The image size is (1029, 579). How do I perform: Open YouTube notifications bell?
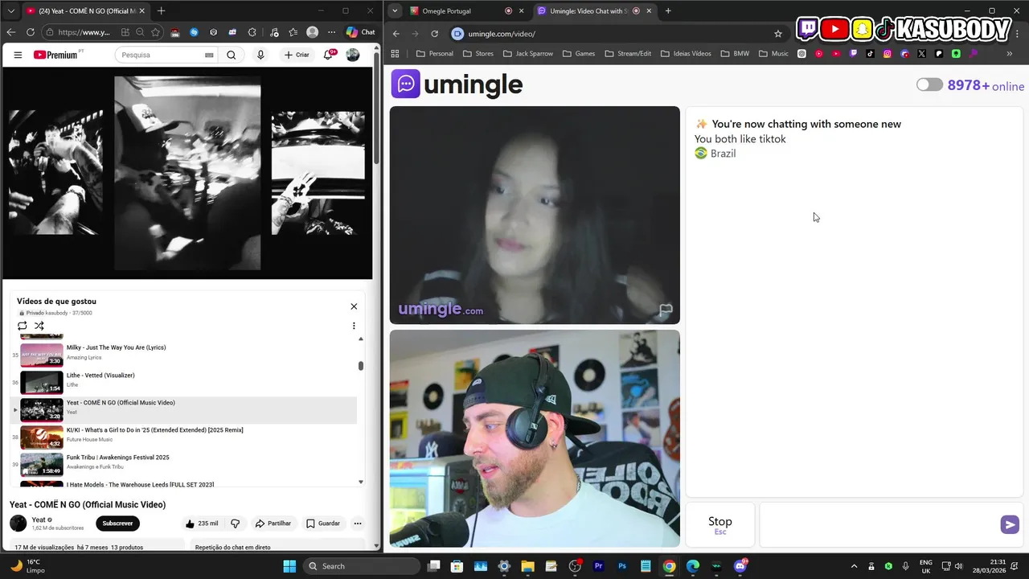pos(329,55)
